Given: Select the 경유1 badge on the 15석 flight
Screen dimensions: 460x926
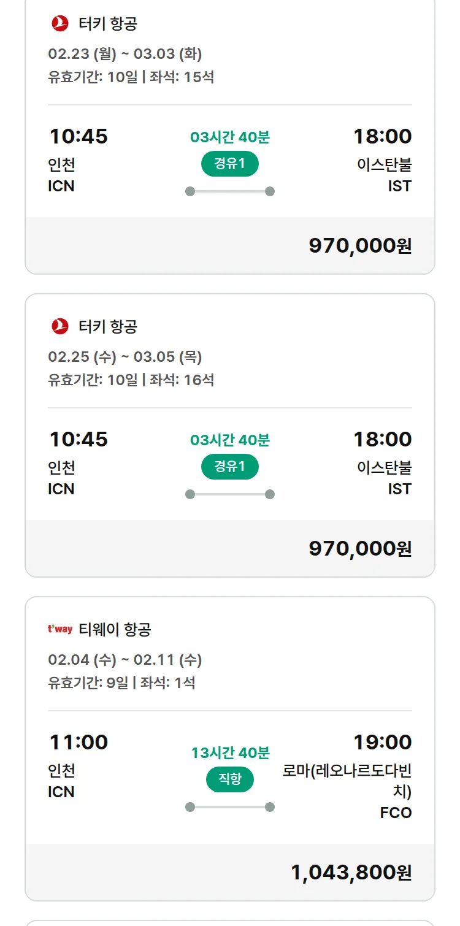Looking at the screenshot, I should tap(230, 164).
